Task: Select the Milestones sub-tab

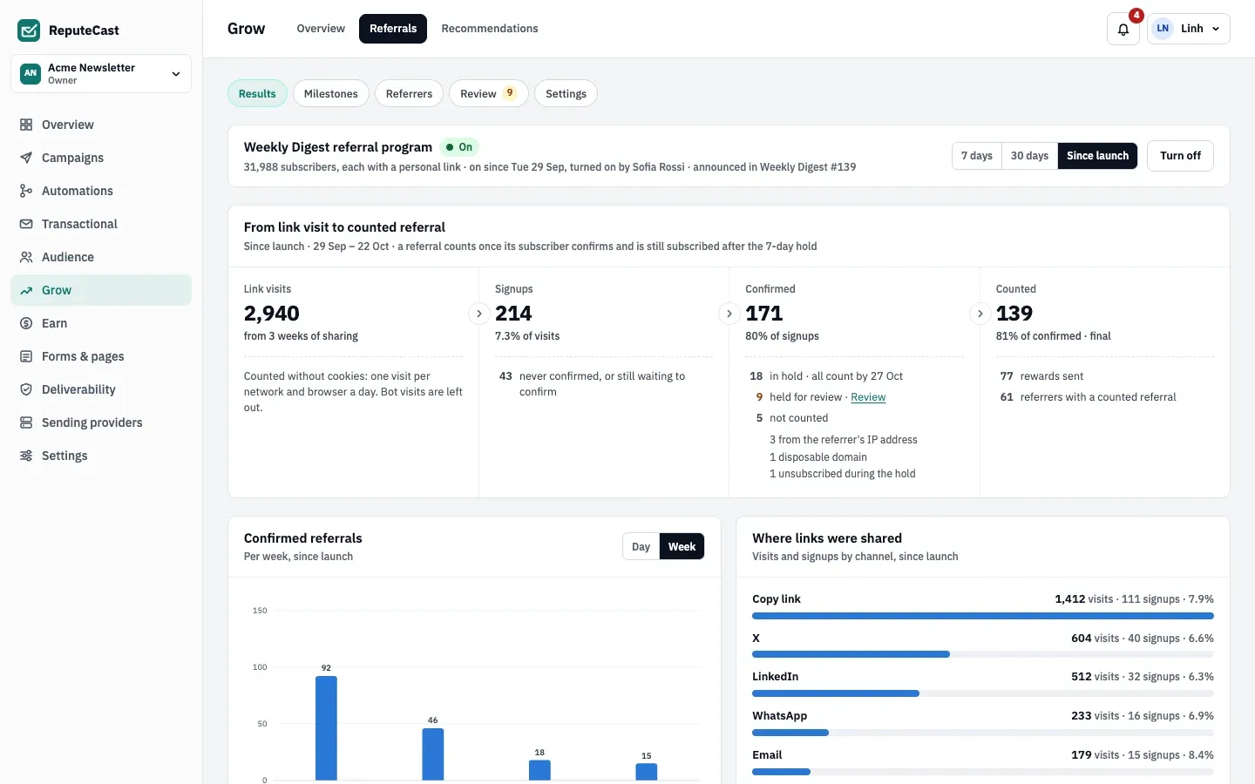Action: 331,93
